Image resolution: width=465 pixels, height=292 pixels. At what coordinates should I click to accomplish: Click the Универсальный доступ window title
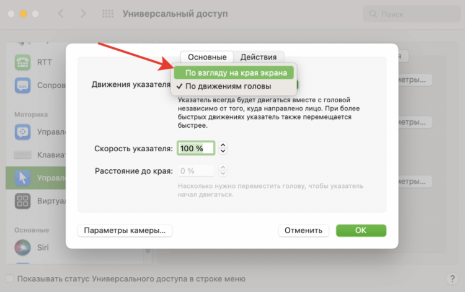175,14
